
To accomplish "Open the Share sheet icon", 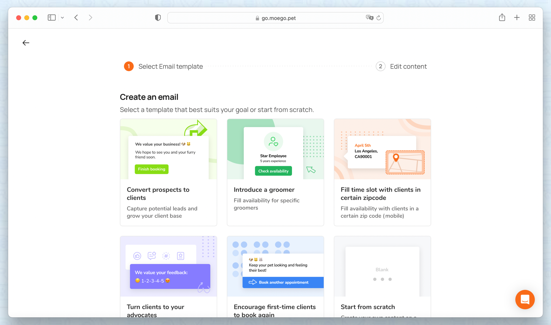I will point(502,18).
